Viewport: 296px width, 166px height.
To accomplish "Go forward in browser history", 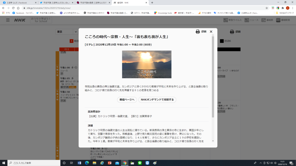I will [8, 8].
